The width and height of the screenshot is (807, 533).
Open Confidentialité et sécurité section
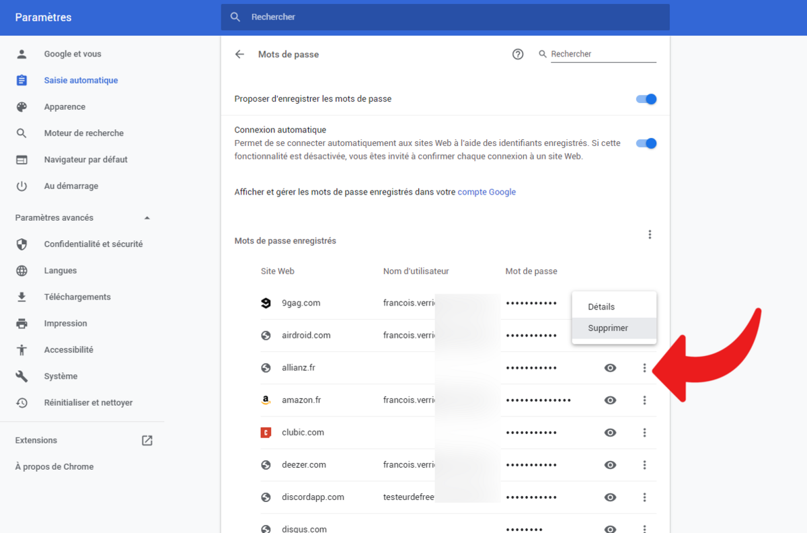pos(93,244)
